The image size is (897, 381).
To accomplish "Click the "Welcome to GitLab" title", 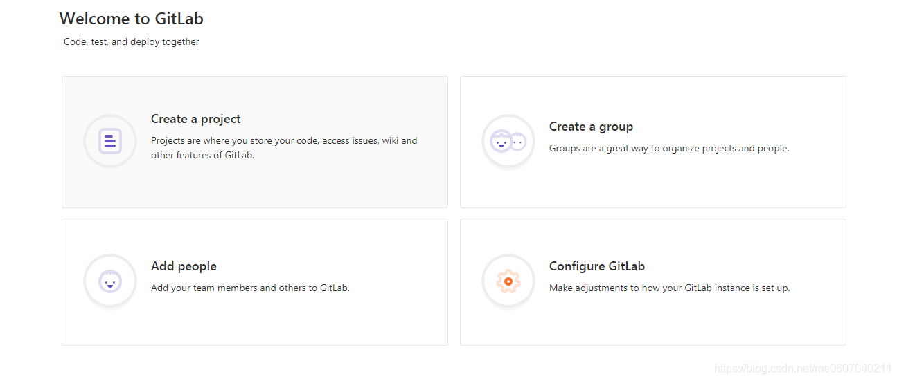I will tap(132, 19).
